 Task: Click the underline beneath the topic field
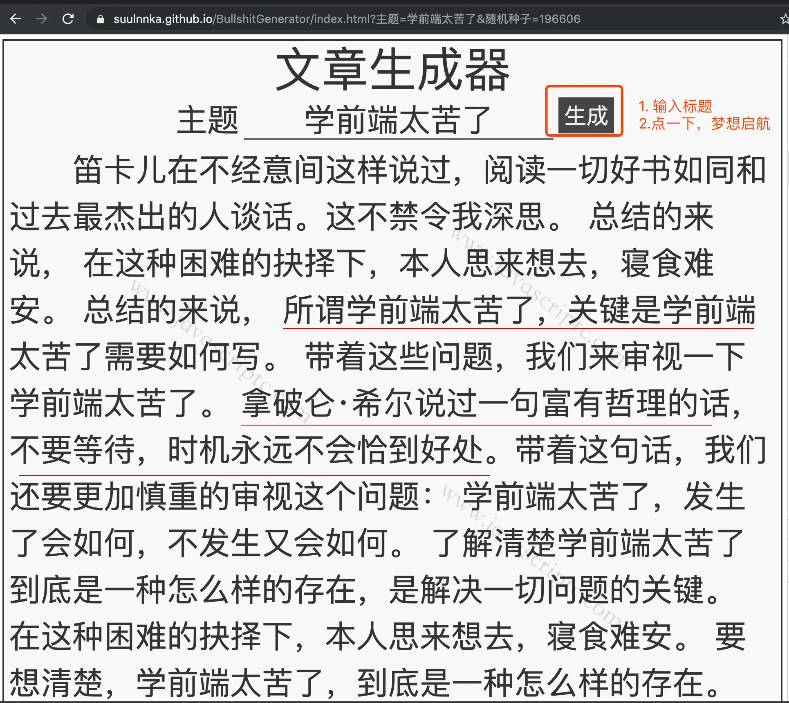(399, 138)
